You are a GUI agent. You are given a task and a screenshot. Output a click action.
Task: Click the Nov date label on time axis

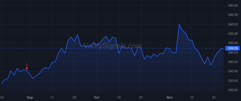click(170, 98)
